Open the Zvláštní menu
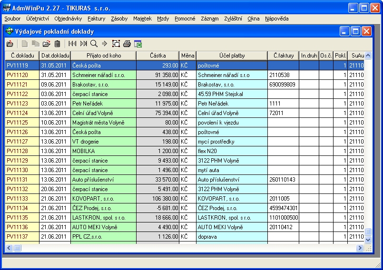The height and width of the screenshot is (270, 383). (233, 19)
